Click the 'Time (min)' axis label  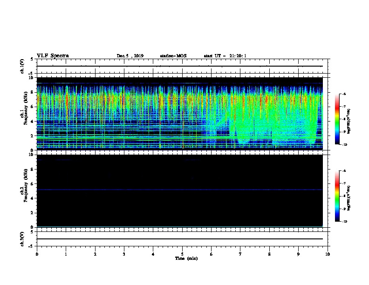tap(186, 258)
